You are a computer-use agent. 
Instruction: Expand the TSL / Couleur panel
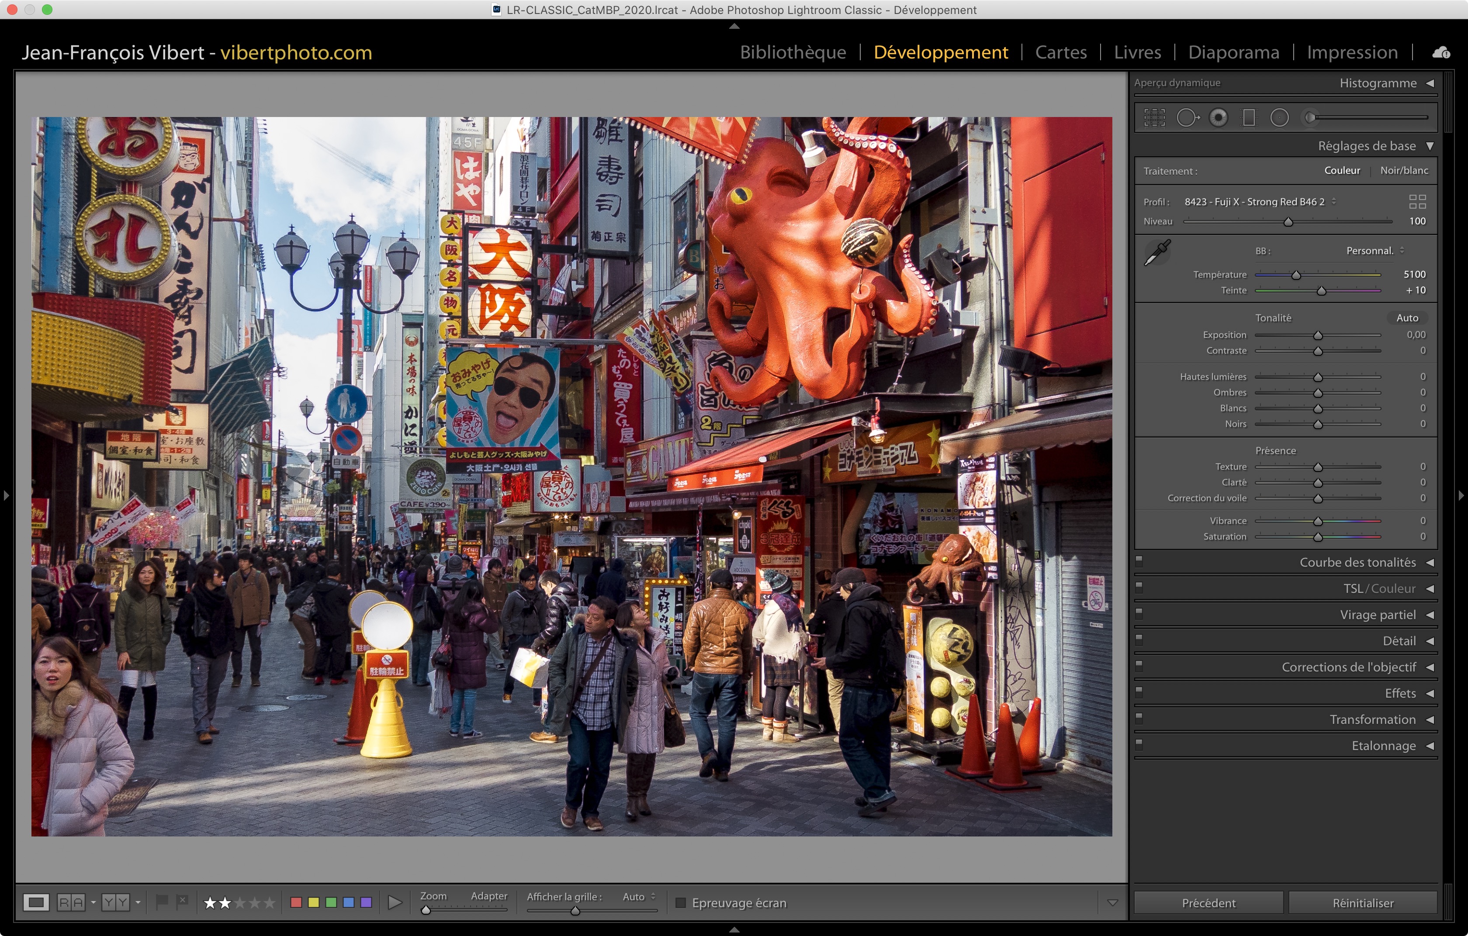1430,589
